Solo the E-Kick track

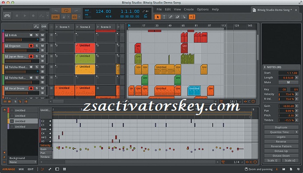tap(36, 35)
